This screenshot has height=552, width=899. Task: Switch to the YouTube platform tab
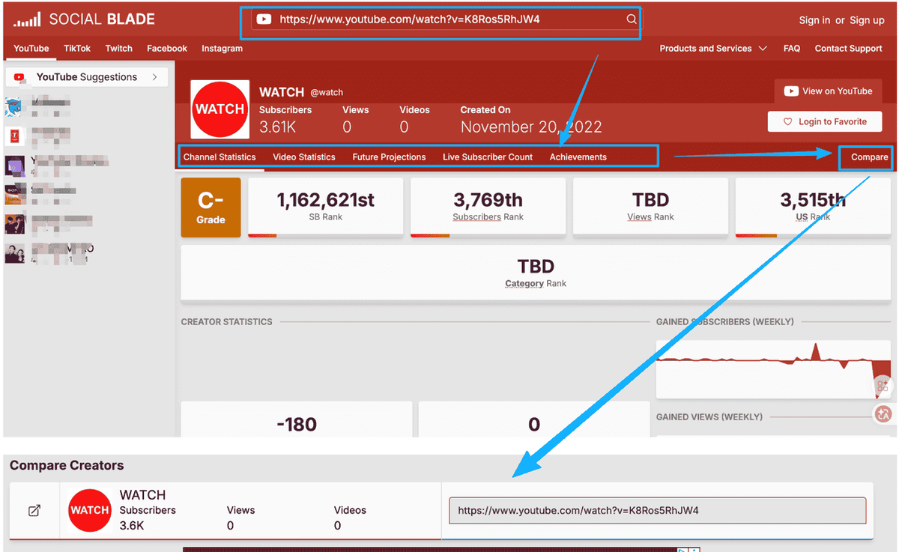(x=31, y=48)
